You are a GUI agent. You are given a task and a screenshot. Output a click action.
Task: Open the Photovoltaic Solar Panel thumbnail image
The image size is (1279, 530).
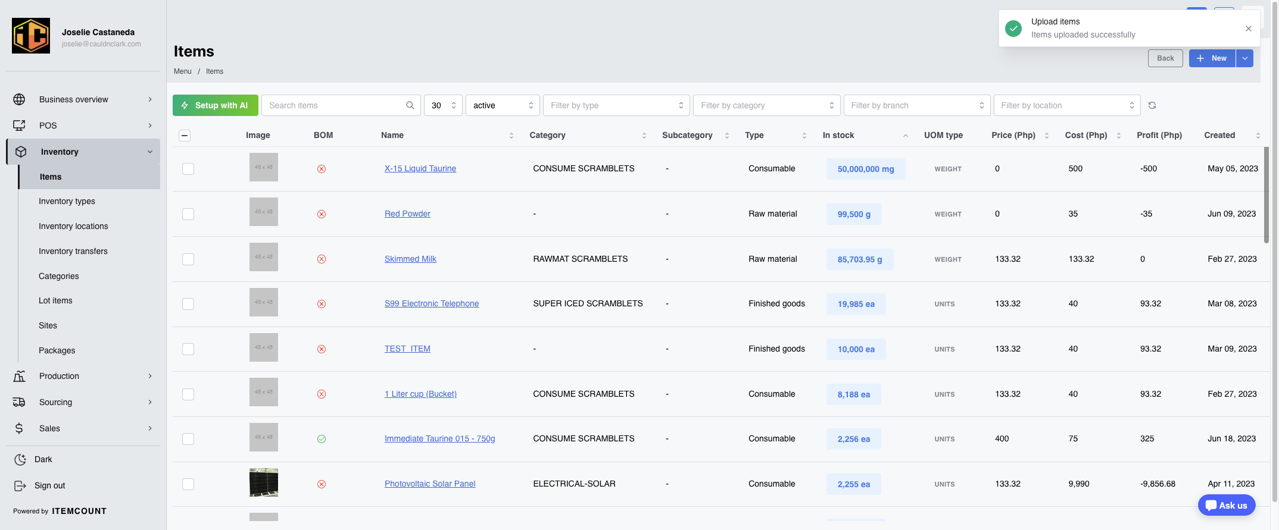(x=264, y=482)
